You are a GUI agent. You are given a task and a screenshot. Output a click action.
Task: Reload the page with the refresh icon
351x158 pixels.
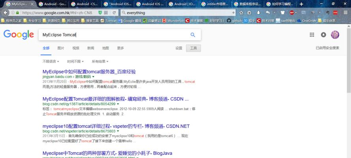tap(114, 13)
